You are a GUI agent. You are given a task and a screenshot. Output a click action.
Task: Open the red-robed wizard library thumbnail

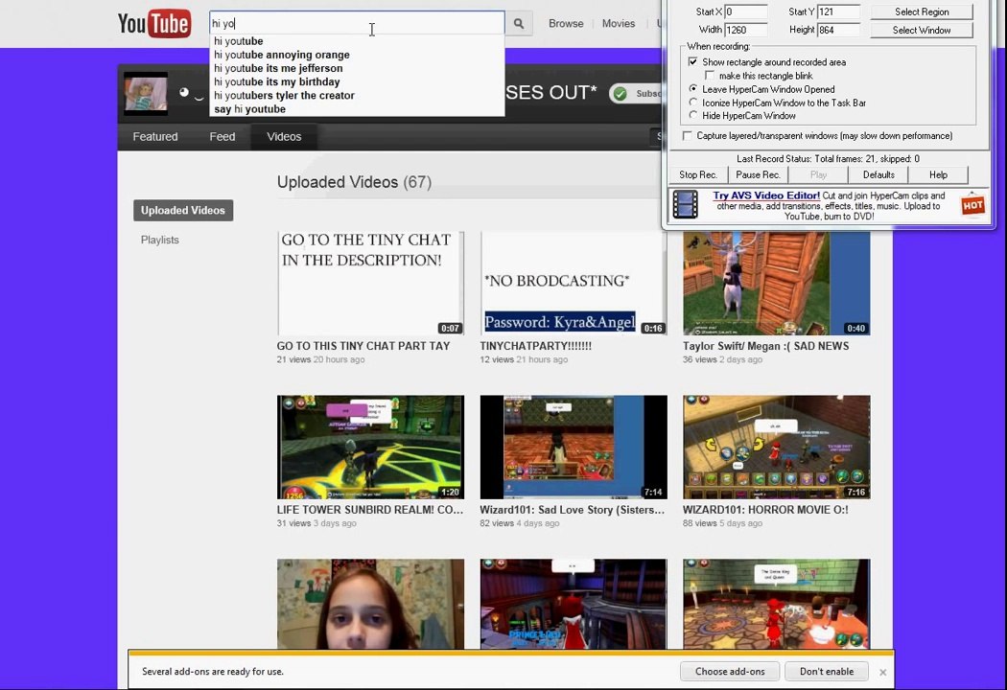click(x=574, y=604)
